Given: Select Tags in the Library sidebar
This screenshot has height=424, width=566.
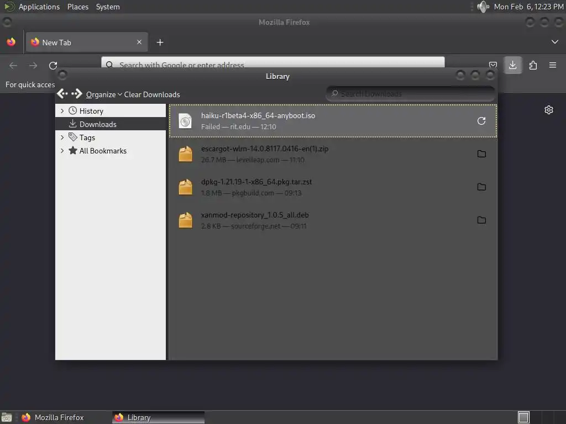Looking at the screenshot, I should (x=111, y=137).
